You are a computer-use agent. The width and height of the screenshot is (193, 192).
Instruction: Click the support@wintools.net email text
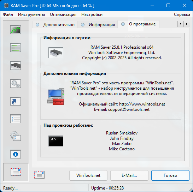point(129,109)
